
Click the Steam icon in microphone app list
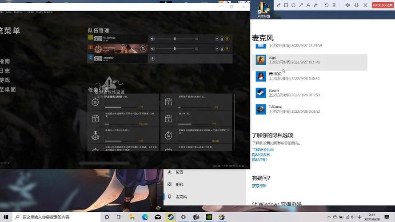261,93
